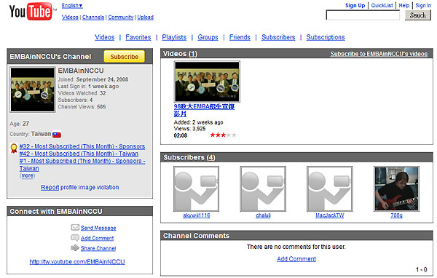437x278 pixels.
Task: Switch to the Playlists tab
Action: pos(174,37)
